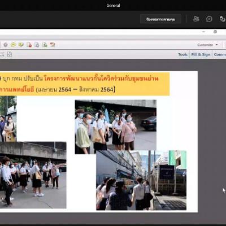Select the yellow highlight text tool
Viewport: 226px width, 226px height.
(x=21, y=45)
